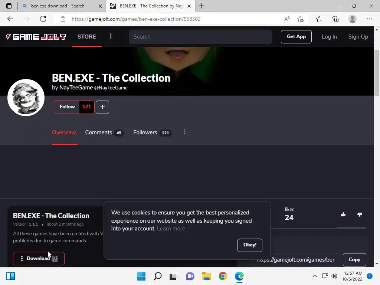The height and width of the screenshot is (285, 380).
Task: Open Edge Settings and more menu
Action: coord(369,19)
